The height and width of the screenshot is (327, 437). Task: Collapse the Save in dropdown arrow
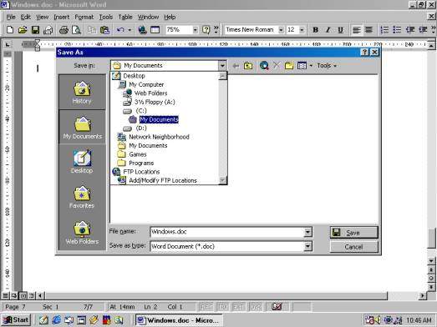(x=222, y=66)
